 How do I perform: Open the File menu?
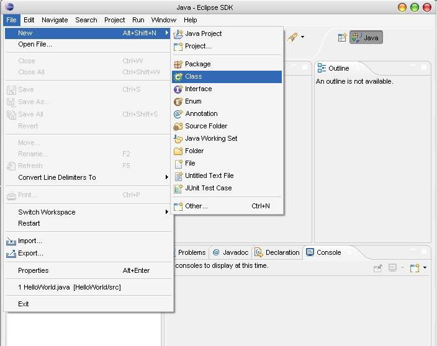[11, 20]
